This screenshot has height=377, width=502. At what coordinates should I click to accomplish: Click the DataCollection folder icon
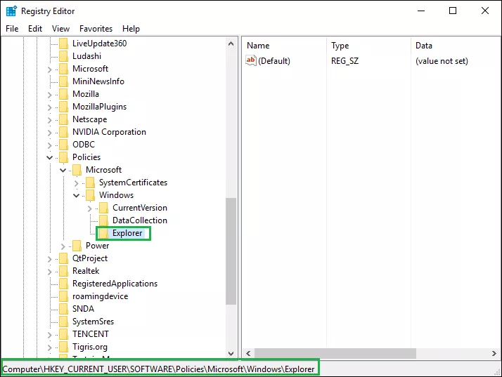pos(103,220)
